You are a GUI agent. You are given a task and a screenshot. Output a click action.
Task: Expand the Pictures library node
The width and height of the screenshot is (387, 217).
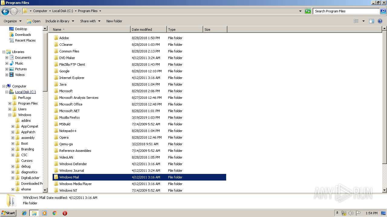[7, 69]
